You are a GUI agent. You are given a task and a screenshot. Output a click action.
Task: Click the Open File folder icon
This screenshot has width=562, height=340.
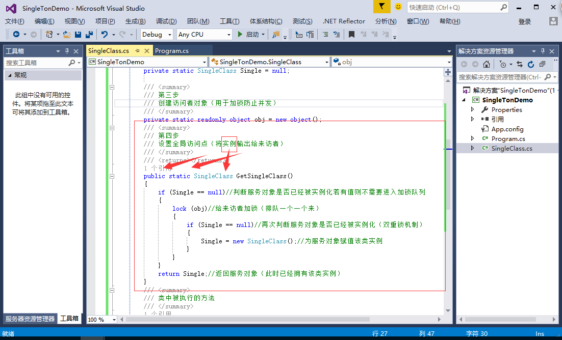[x=67, y=35]
